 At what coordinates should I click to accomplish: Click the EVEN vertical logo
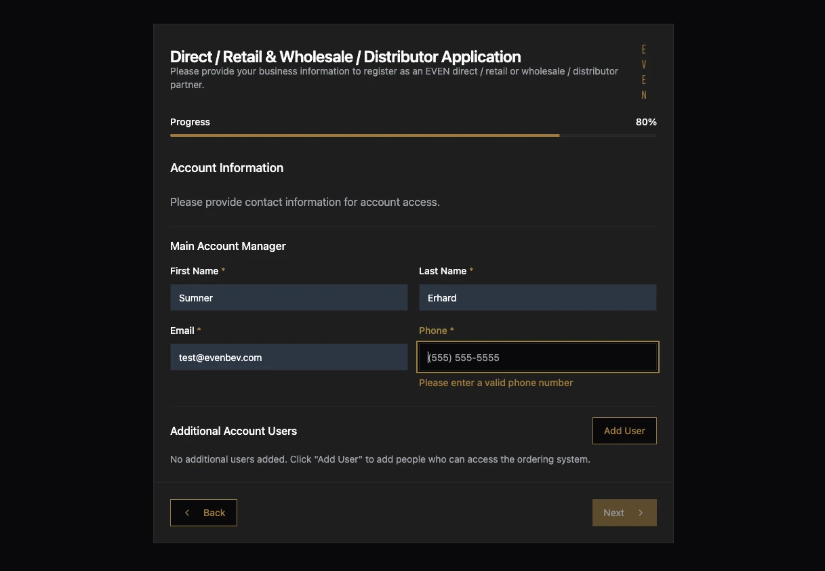pos(643,71)
